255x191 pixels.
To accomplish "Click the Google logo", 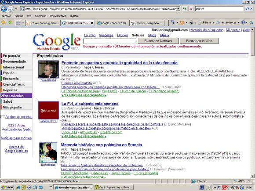I will (x=57, y=42).
